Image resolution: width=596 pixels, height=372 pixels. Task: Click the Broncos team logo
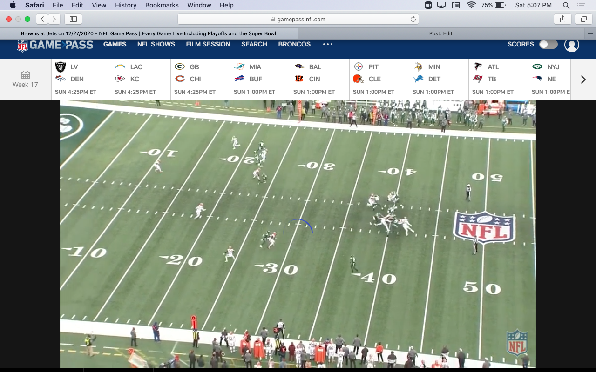(61, 79)
